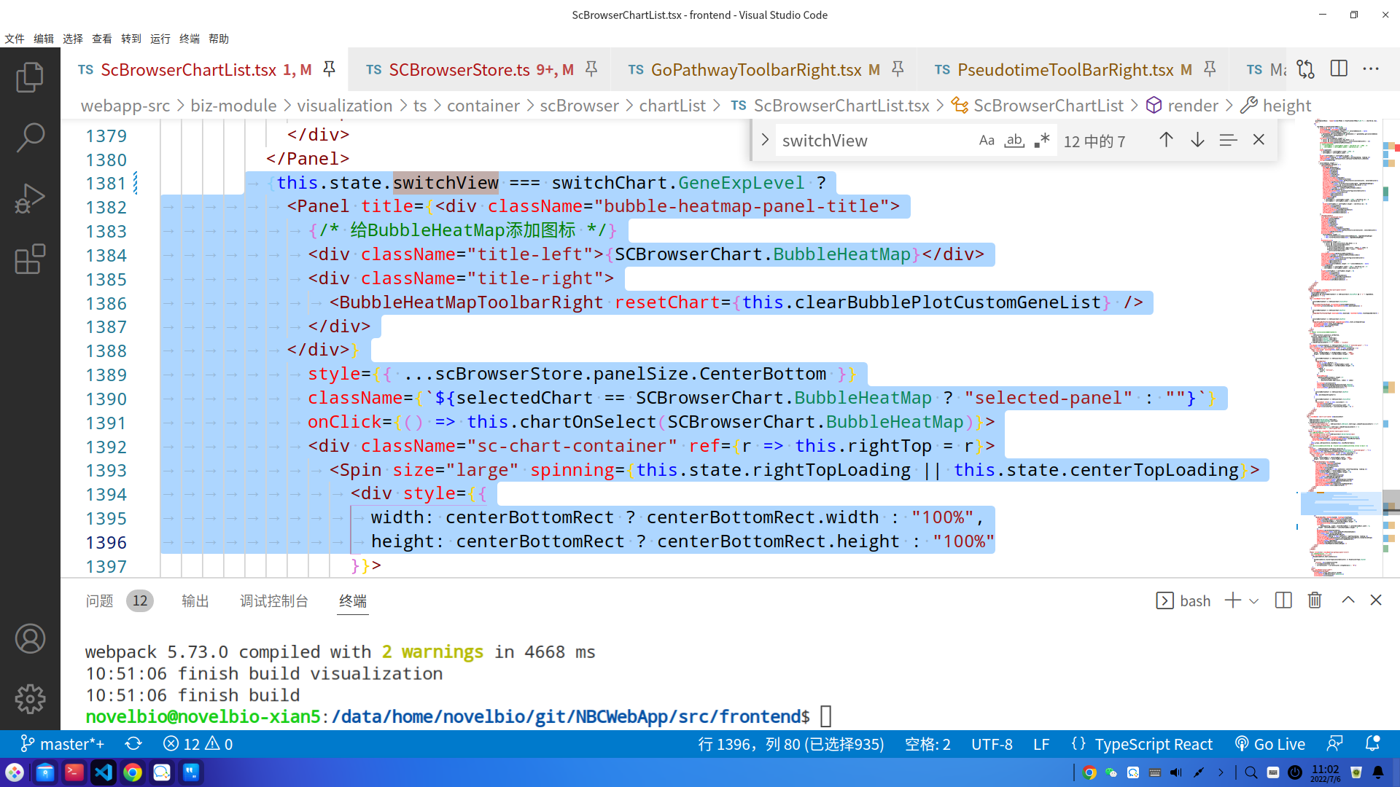Click TypeScript React language mode
The image size is (1400, 787).
coord(1154,744)
